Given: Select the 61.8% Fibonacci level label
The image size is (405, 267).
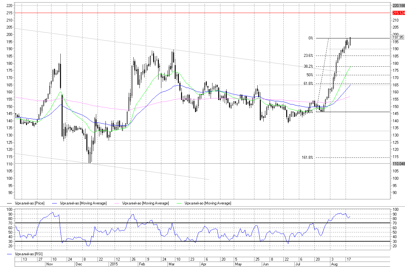Looking at the screenshot, I should 308,83.
